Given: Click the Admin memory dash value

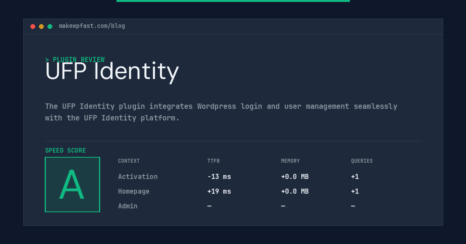Looking at the screenshot, I should (x=283, y=206).
